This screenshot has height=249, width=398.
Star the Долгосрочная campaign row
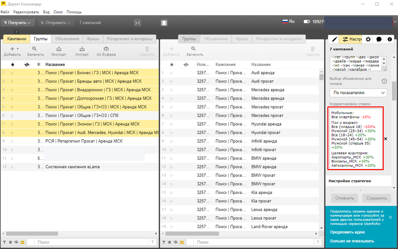tap(13, 98)
